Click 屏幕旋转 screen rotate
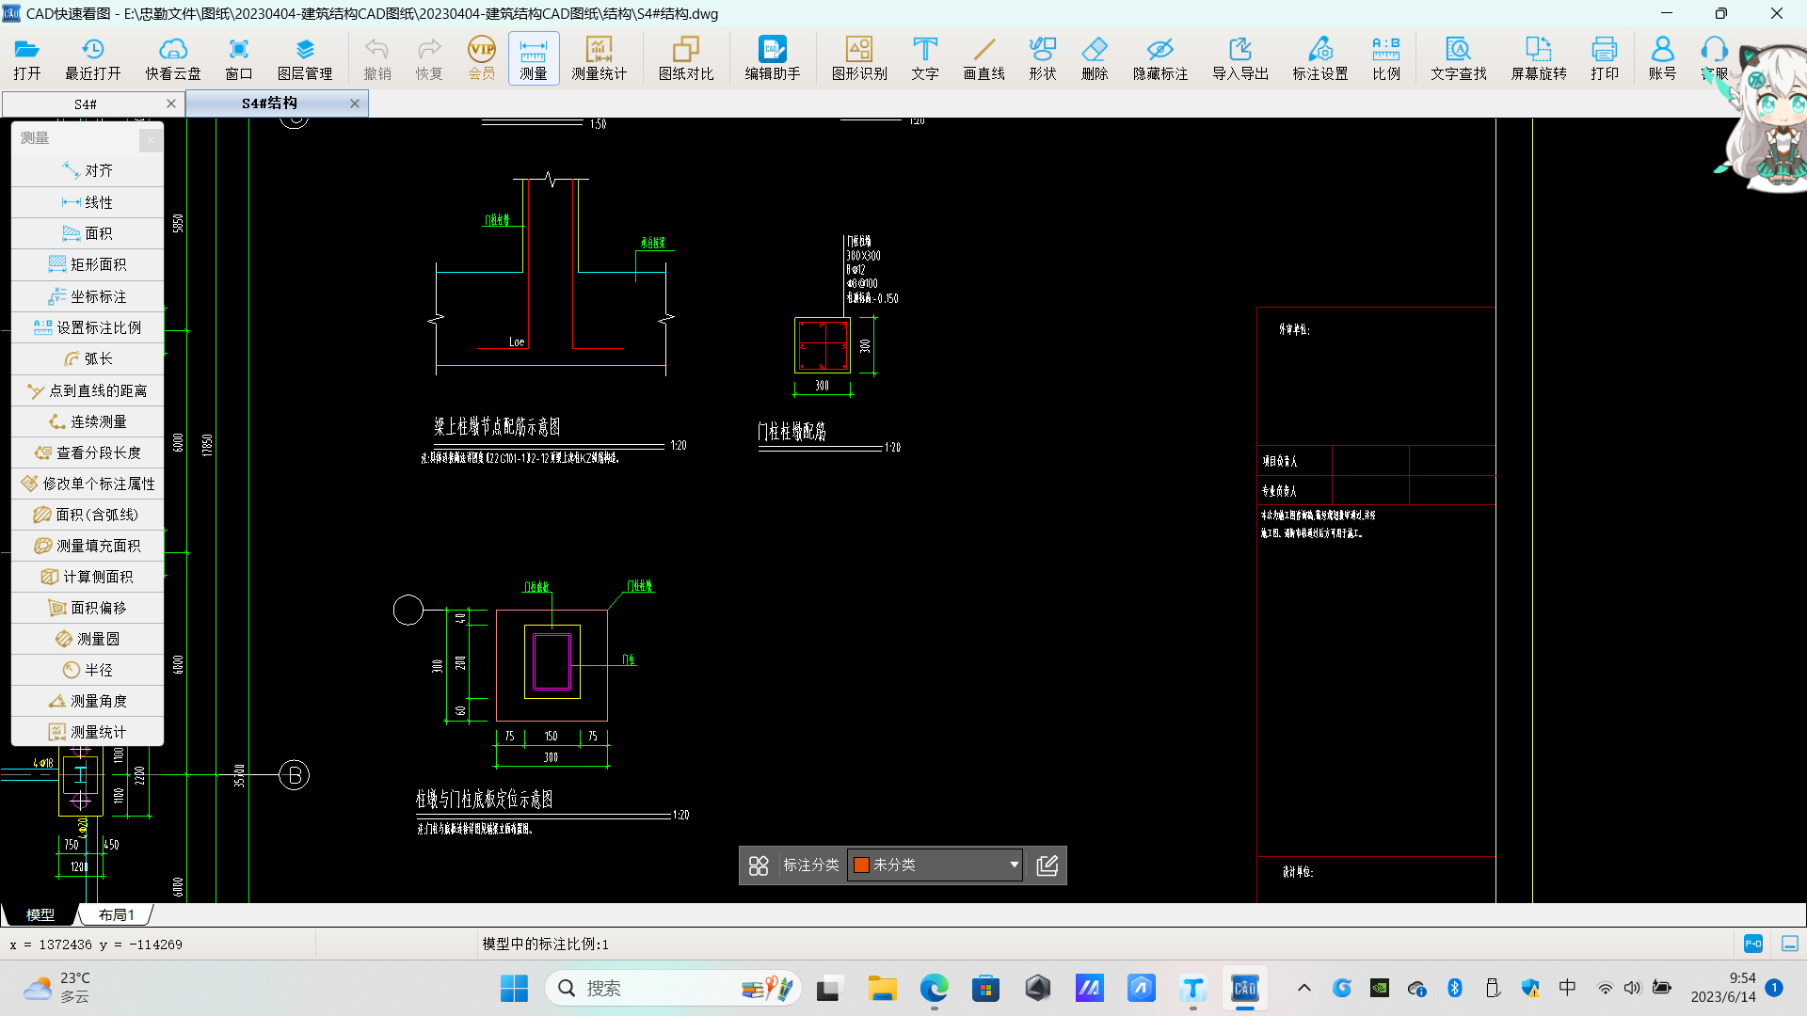 click(1539, 58)
